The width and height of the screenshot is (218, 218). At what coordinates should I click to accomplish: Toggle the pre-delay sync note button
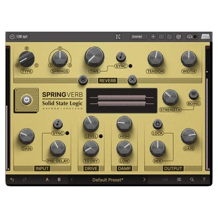(58, 124)
